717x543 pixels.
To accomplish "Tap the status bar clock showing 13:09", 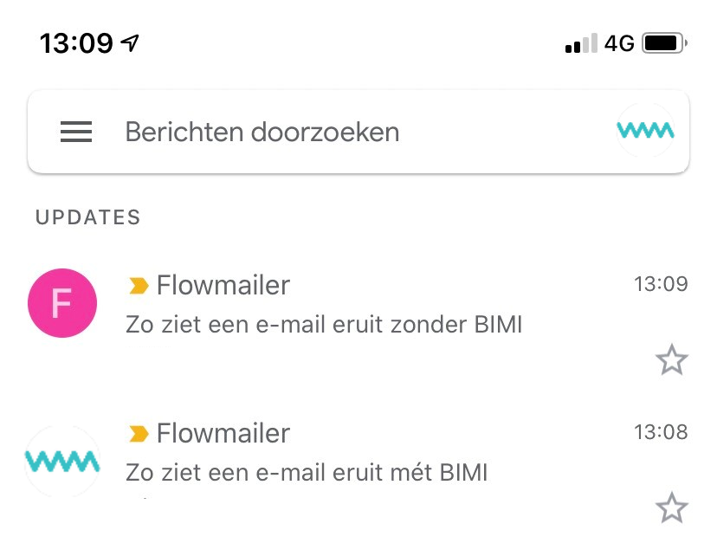I will pos(76,42).
